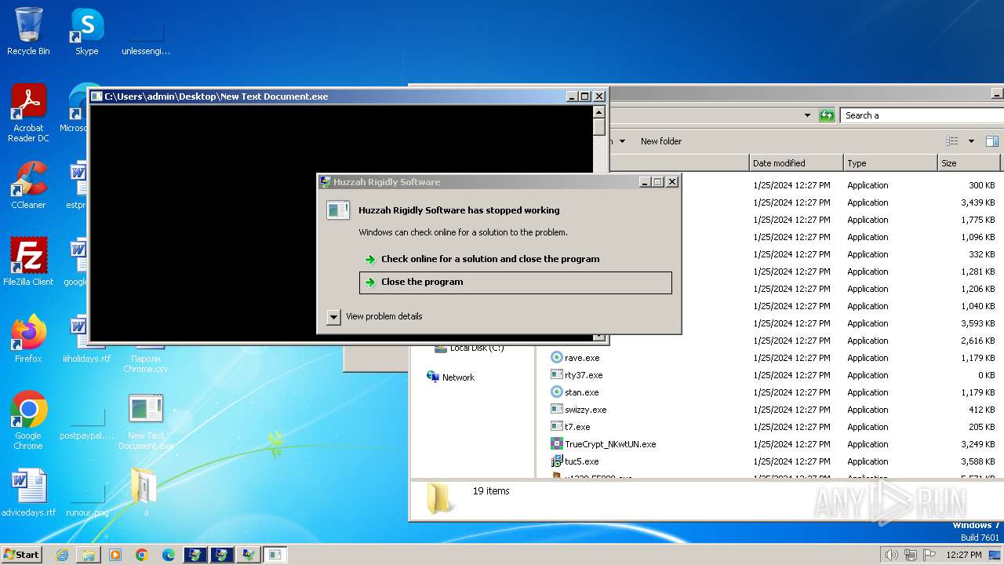This screenshot has height=565, width=1004.
Task: Open the Action Center flag tray icon
Action: 929,555
